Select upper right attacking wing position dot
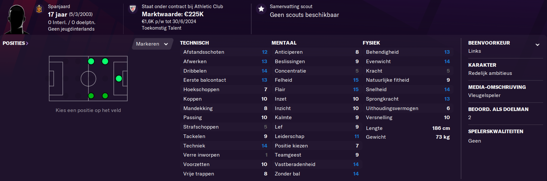547x181 pixels. click(x=105, y=61)
